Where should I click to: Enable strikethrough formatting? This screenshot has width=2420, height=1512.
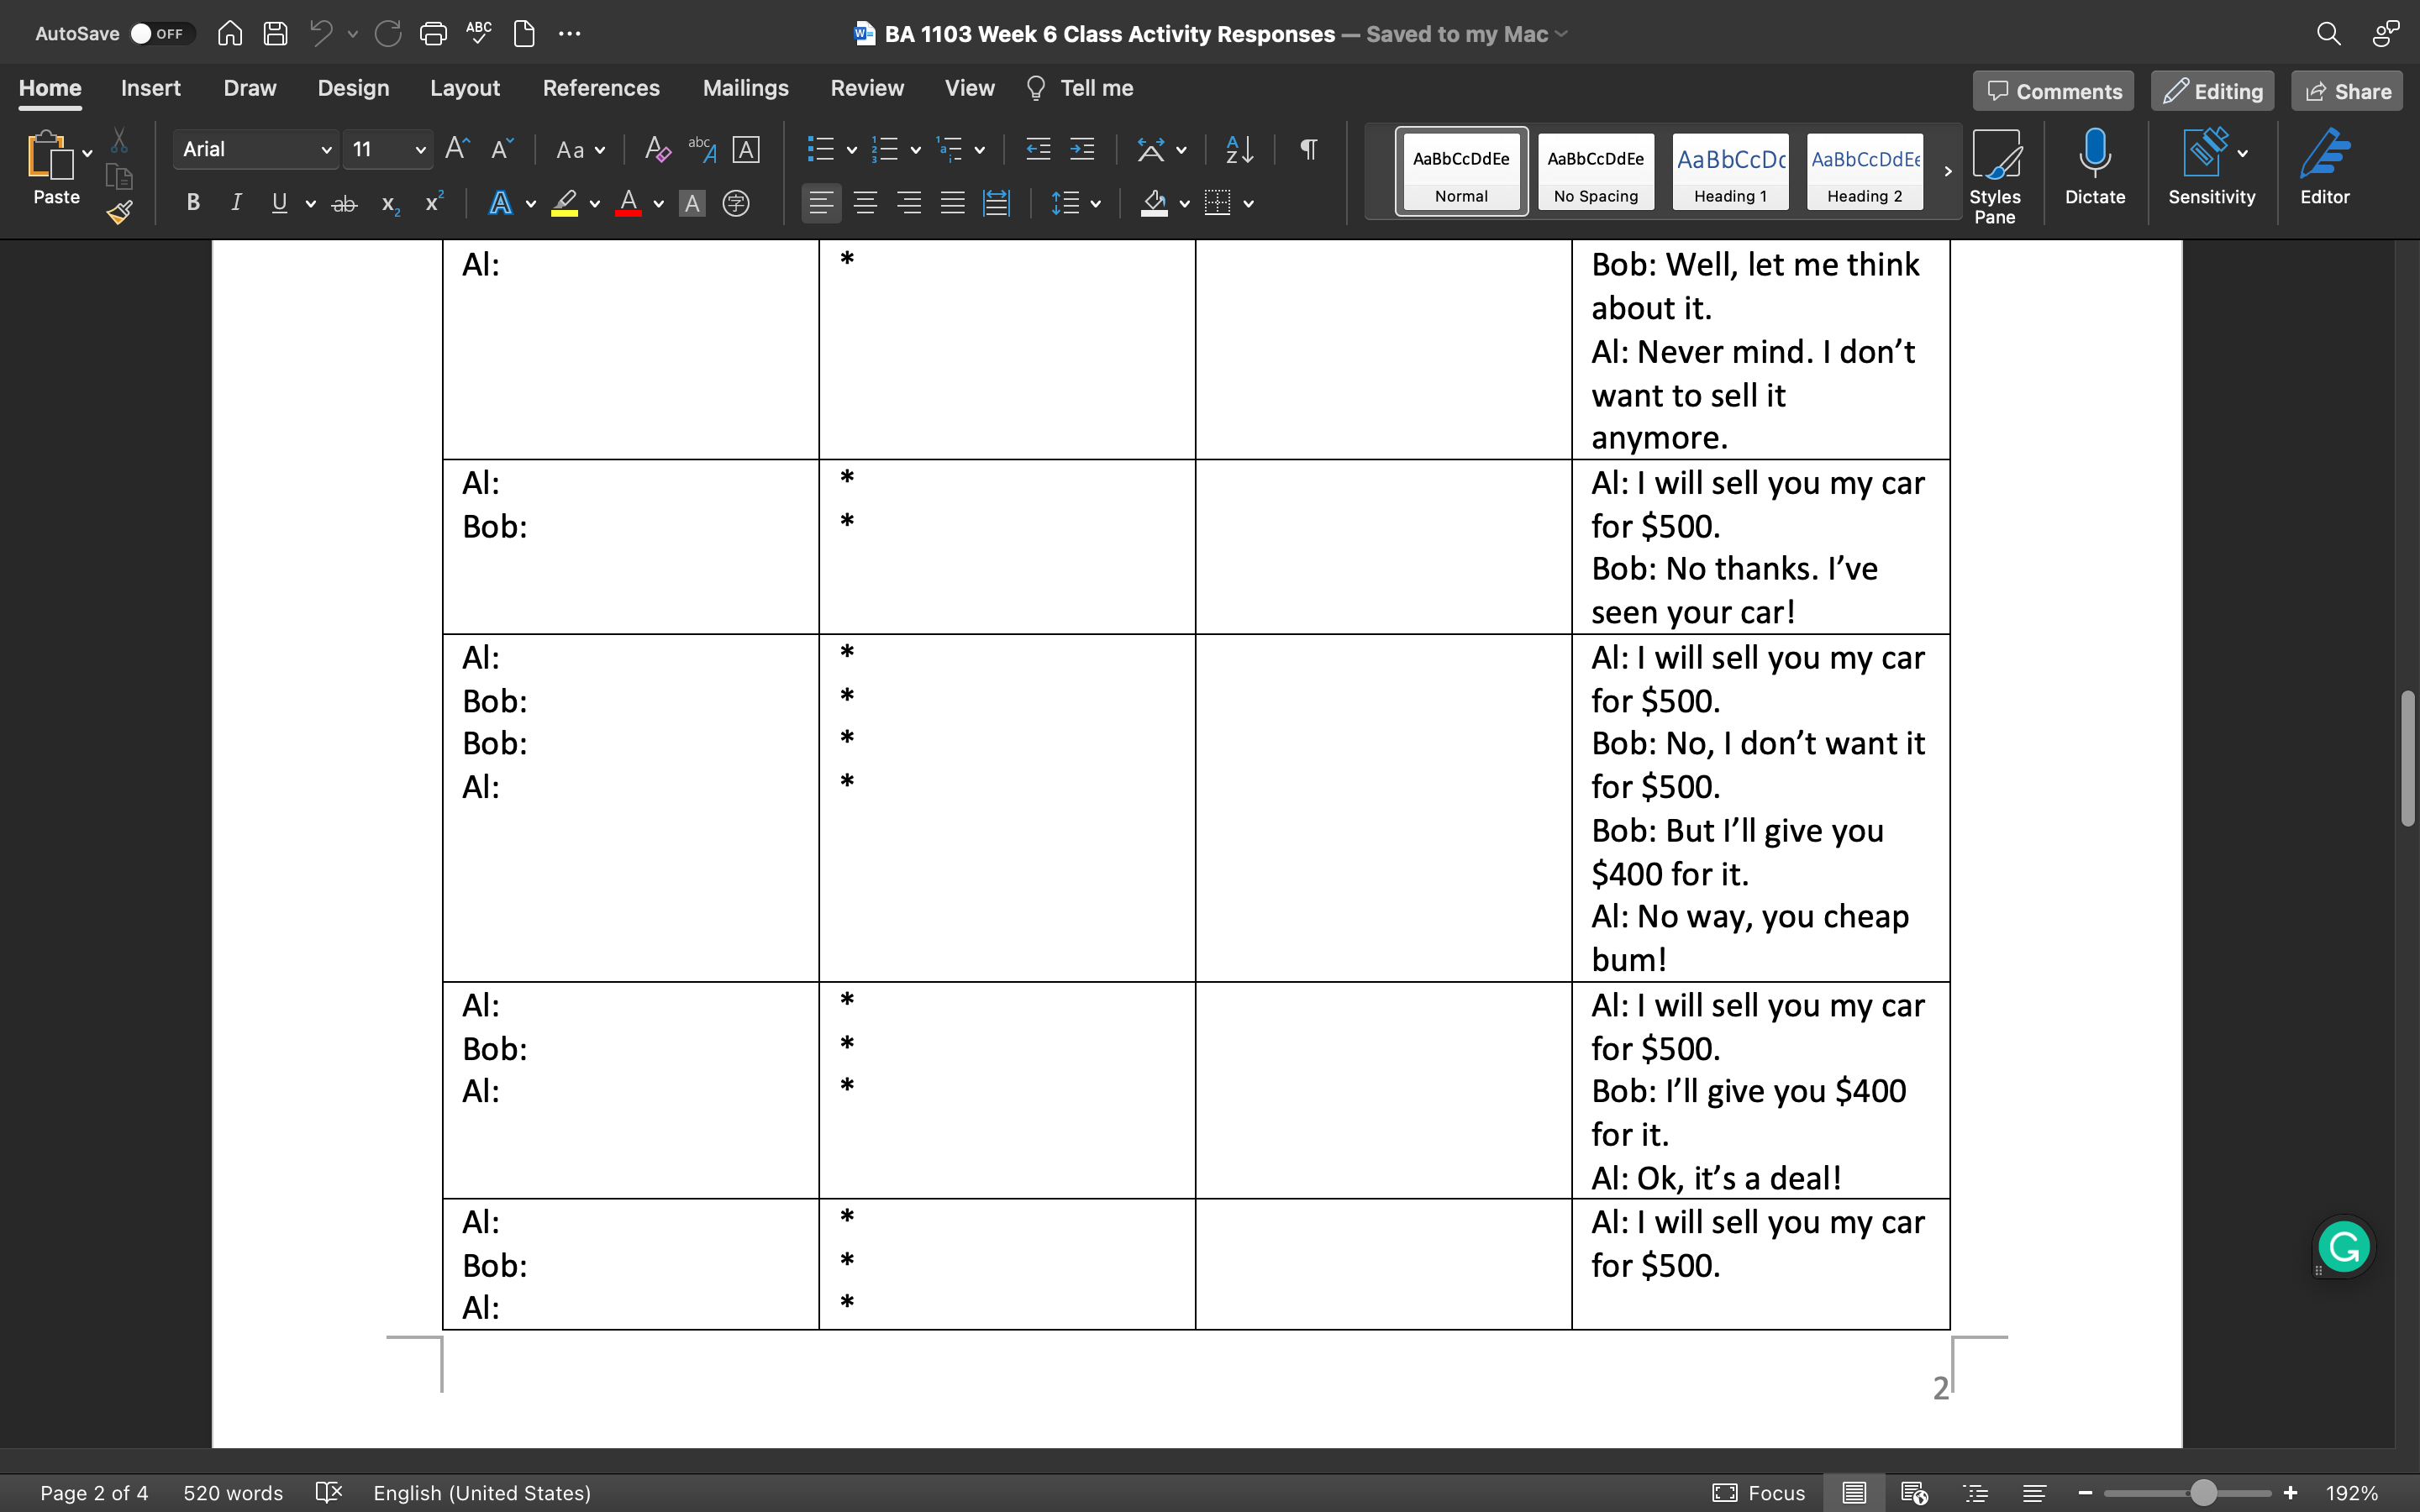tap(344, 203)
